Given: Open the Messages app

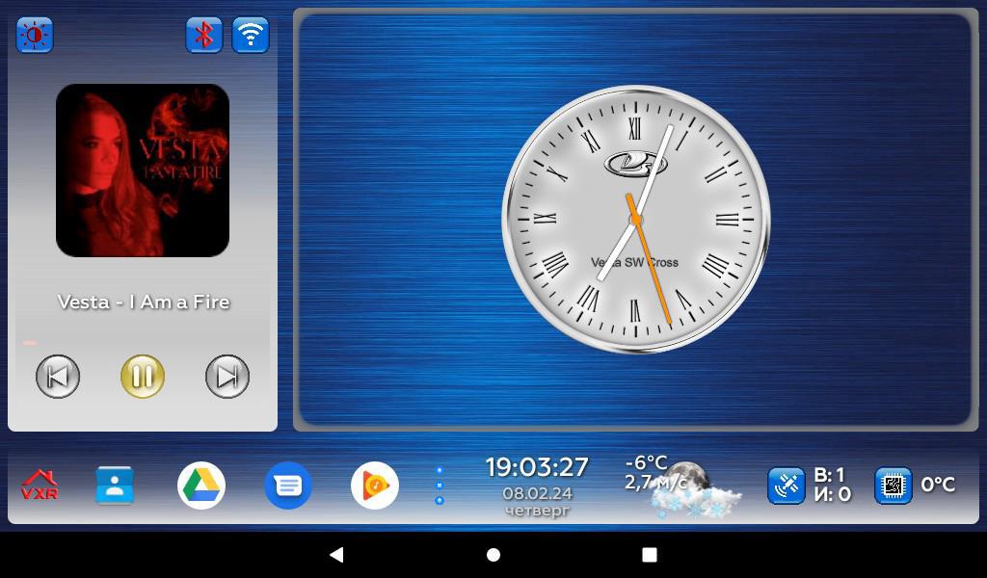Looking at the screenshot, I should point(288,486).
